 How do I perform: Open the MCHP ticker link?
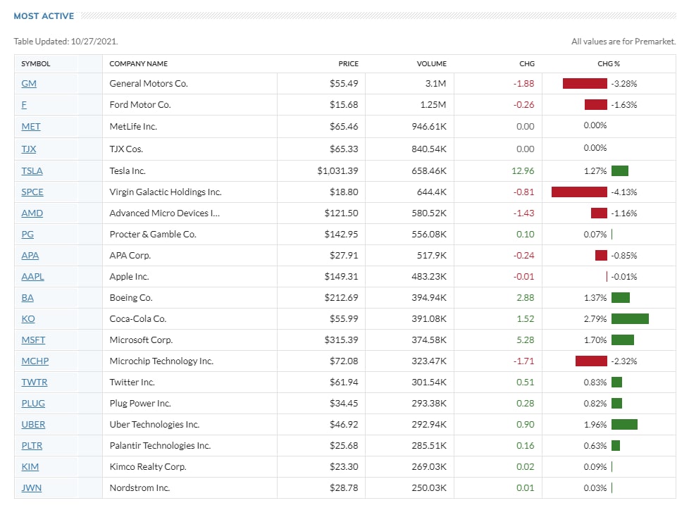[35, 361]
